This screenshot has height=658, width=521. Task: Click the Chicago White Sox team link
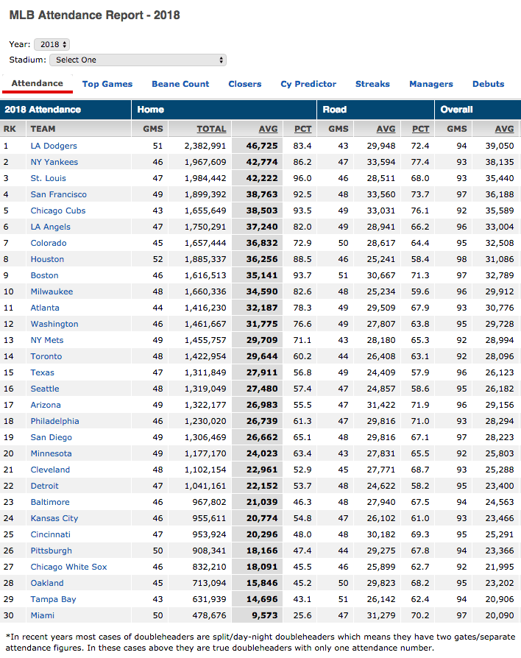click(68, 567)
